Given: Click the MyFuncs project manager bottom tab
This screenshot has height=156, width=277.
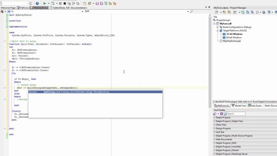Looking at the screenshot, I should 222,106.
